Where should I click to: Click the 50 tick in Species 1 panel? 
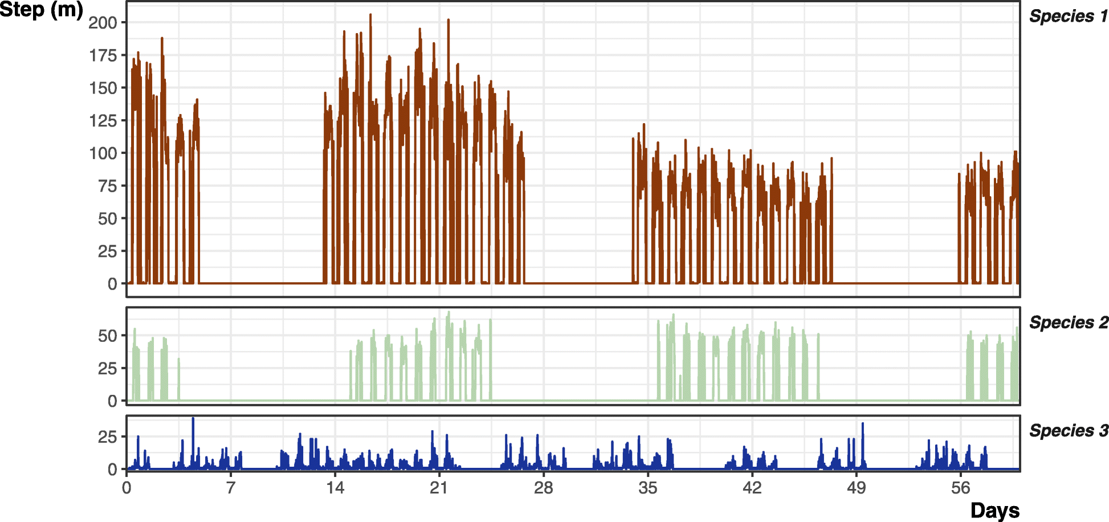click(x=108, y=219)
